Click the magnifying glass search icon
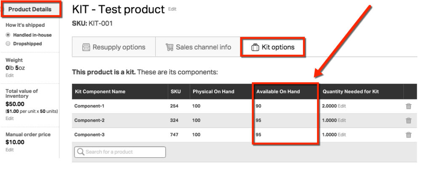 click(80, 152)
